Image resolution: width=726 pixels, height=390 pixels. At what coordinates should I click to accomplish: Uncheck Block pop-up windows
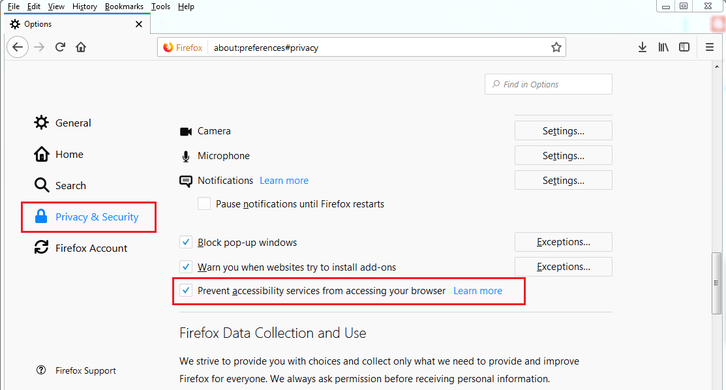pos(186,242)
